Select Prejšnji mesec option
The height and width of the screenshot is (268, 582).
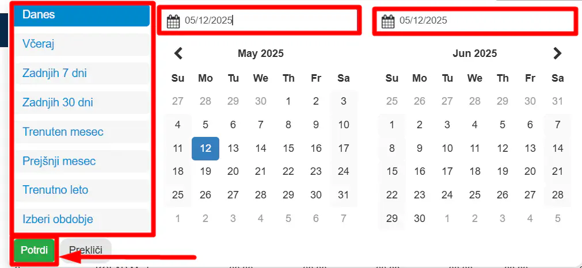click(82, 161)
